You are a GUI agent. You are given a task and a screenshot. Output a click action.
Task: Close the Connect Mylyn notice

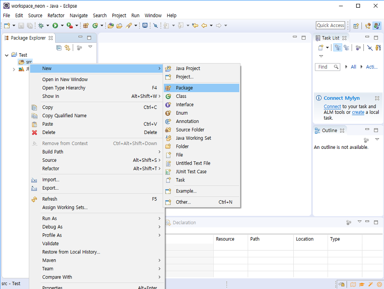tap(377, 98)
